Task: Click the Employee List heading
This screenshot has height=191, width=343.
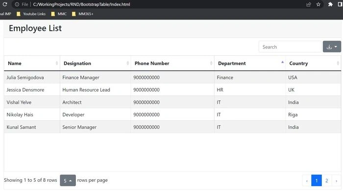Action: [35, 28]
